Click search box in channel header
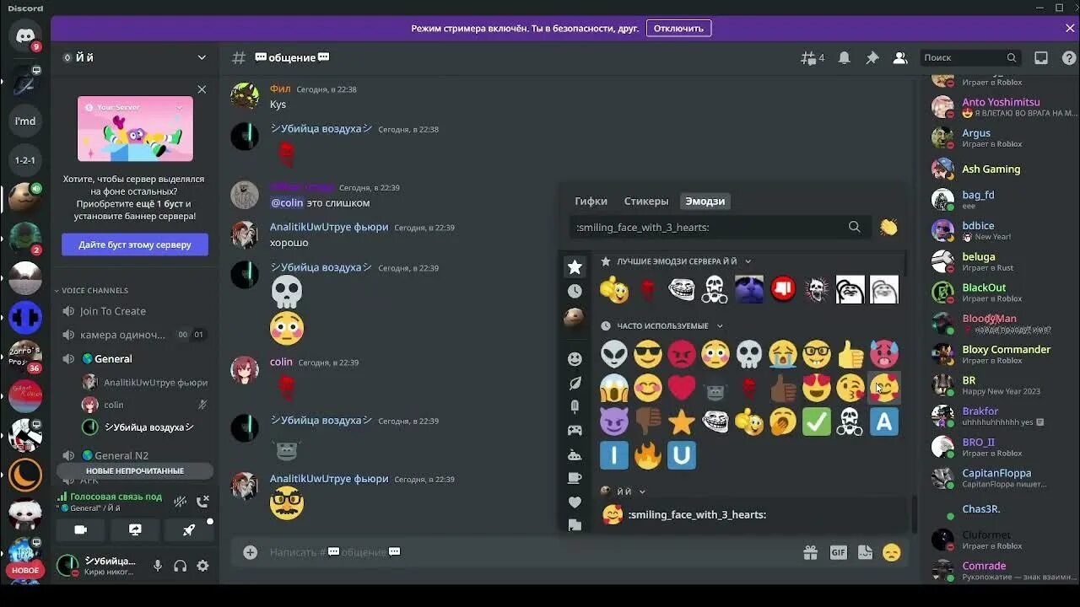The height and width of the screenshot is (607, 1080). 970,57
